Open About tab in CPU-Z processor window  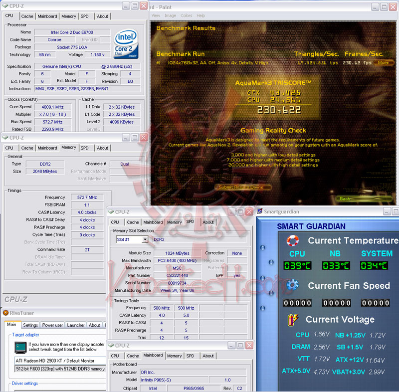coord(102,16)
